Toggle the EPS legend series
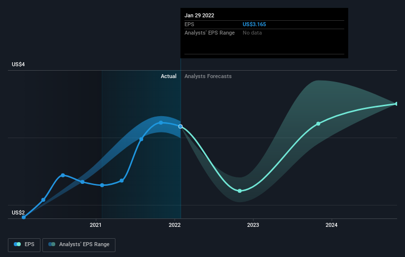 [x=24, y=245]
